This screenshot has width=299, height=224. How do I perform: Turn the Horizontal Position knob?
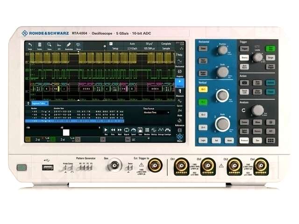click(222, 50)
